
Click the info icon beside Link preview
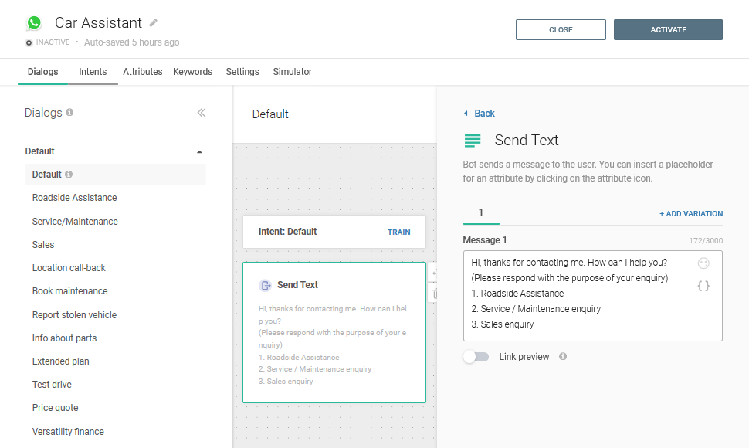(x=562, y=357)
